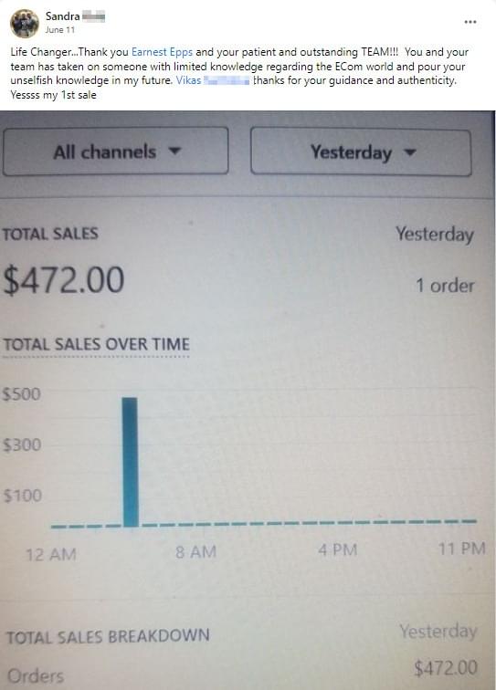Open Sandra's profile picture

click(25, 24)
